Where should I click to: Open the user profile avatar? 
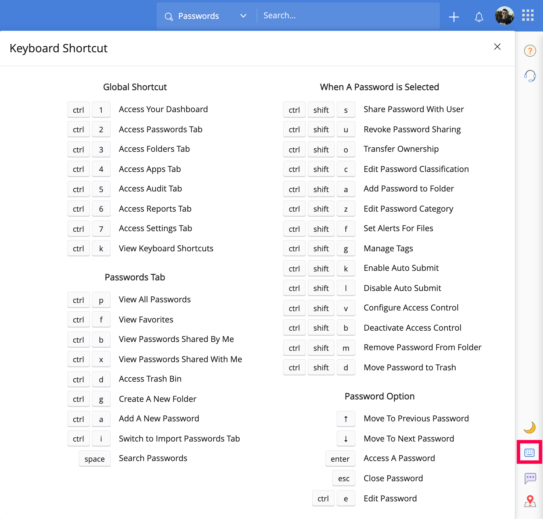point(504,16)
